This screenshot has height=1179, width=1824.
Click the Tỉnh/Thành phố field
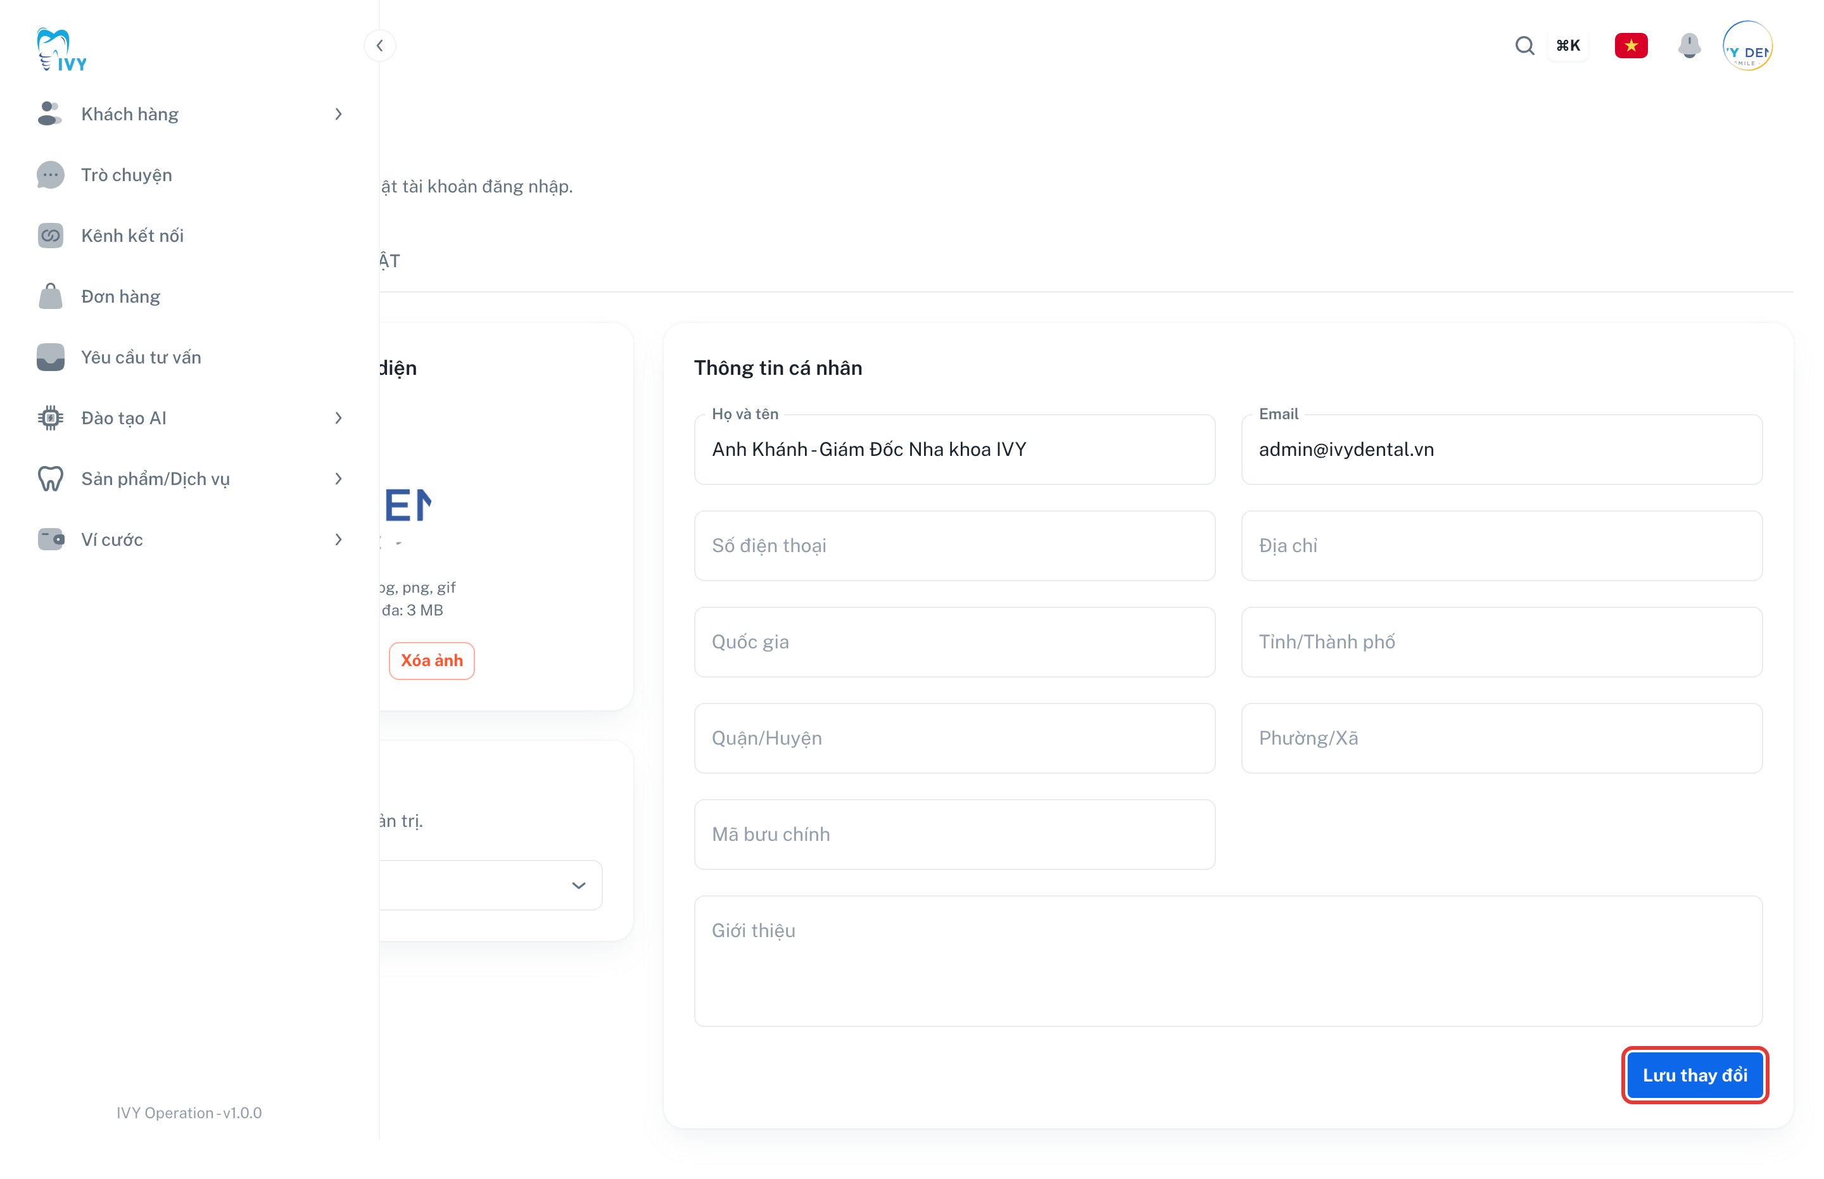coord(1502,642)
